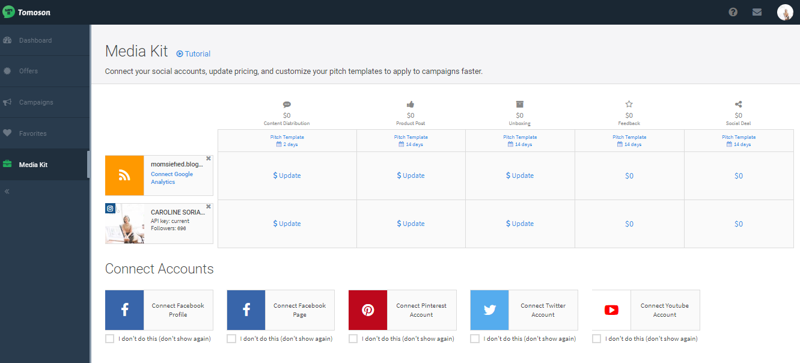Click Instagram Social Deal $0 price
Image resolution: width=800 pixels, height=363 pixels.
(739, 224)
